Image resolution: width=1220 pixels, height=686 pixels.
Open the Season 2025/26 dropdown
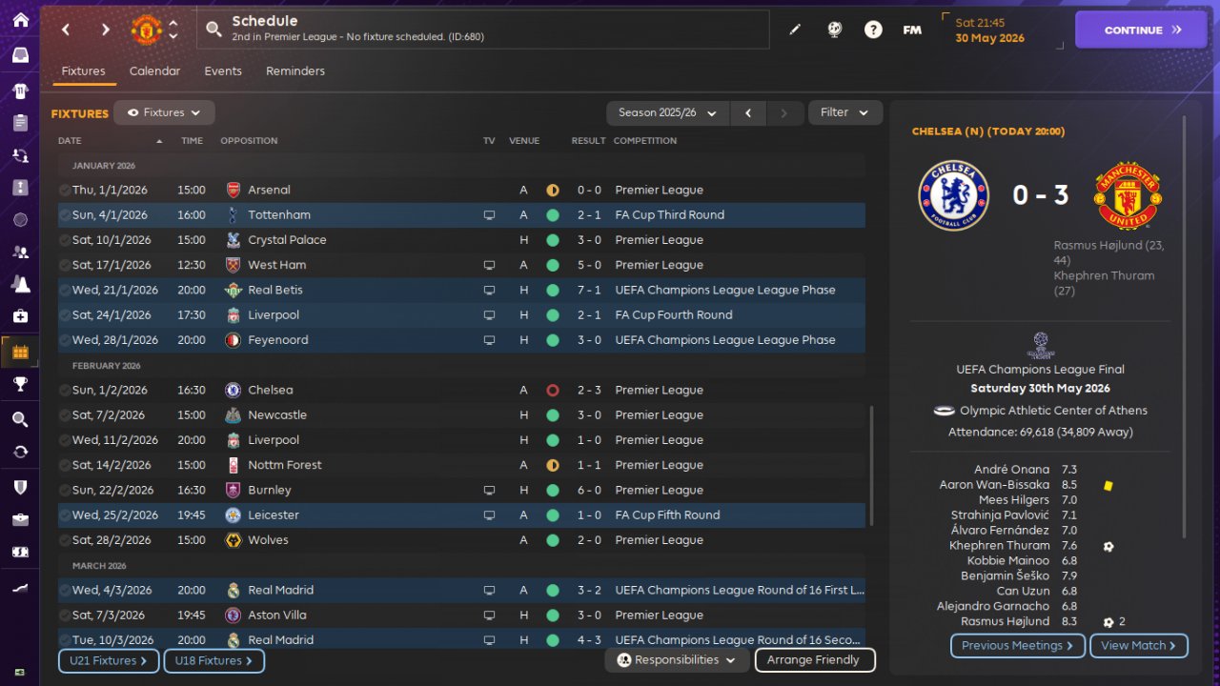pyautogui.click(x=668, y=112)
